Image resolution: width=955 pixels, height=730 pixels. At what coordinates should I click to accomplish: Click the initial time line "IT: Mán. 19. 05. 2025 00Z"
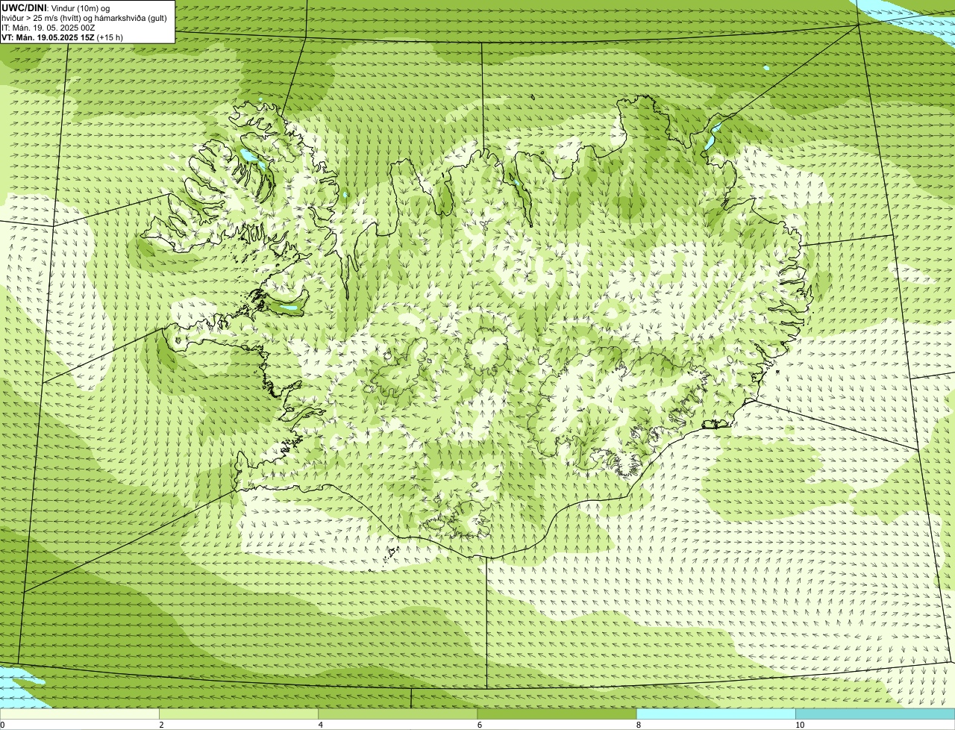pyautogui.click(x=48, y=27)
